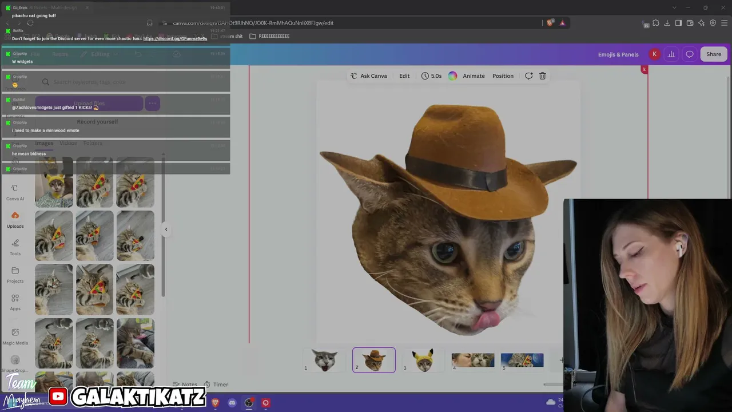Switch to the Images tab
The height and width of the screenshot is (412, 732).
[x=44, y=143]
